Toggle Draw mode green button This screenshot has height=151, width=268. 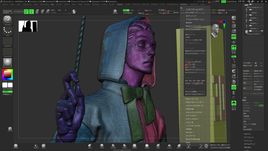[x=32, y=12]
